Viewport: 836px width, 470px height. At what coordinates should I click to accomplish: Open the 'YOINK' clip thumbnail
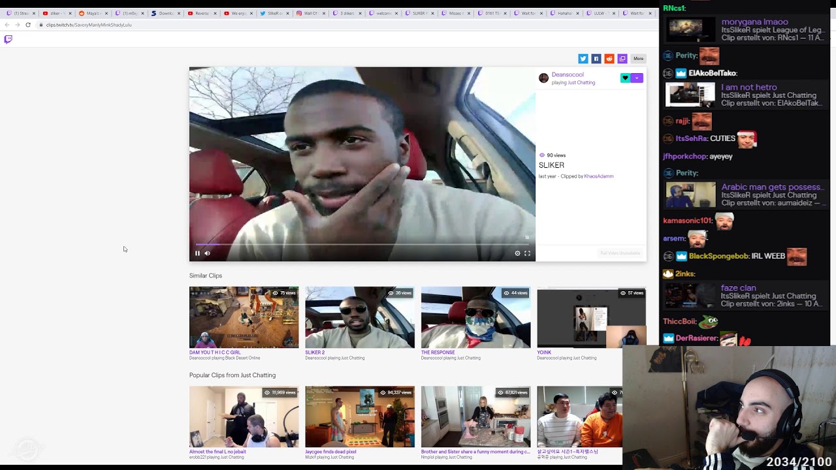tap(592, 317)
